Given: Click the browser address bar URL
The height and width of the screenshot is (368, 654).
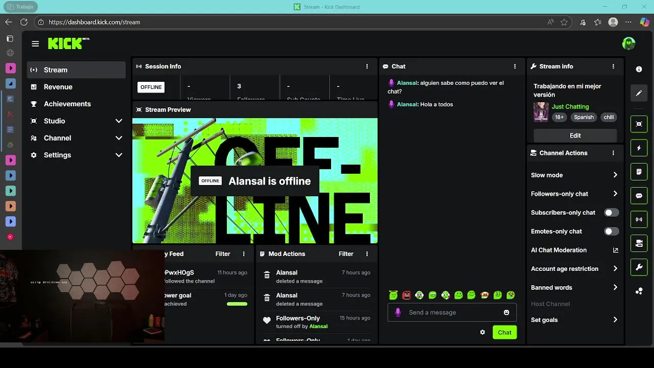Looking at the screenshot, I should point(95,22).
